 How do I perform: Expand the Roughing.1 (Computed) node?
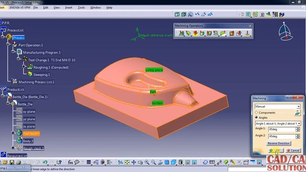[24, 66]
